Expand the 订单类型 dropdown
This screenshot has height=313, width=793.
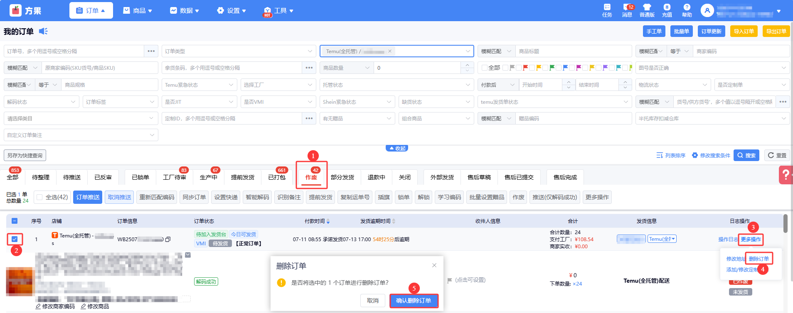[239, 51]
